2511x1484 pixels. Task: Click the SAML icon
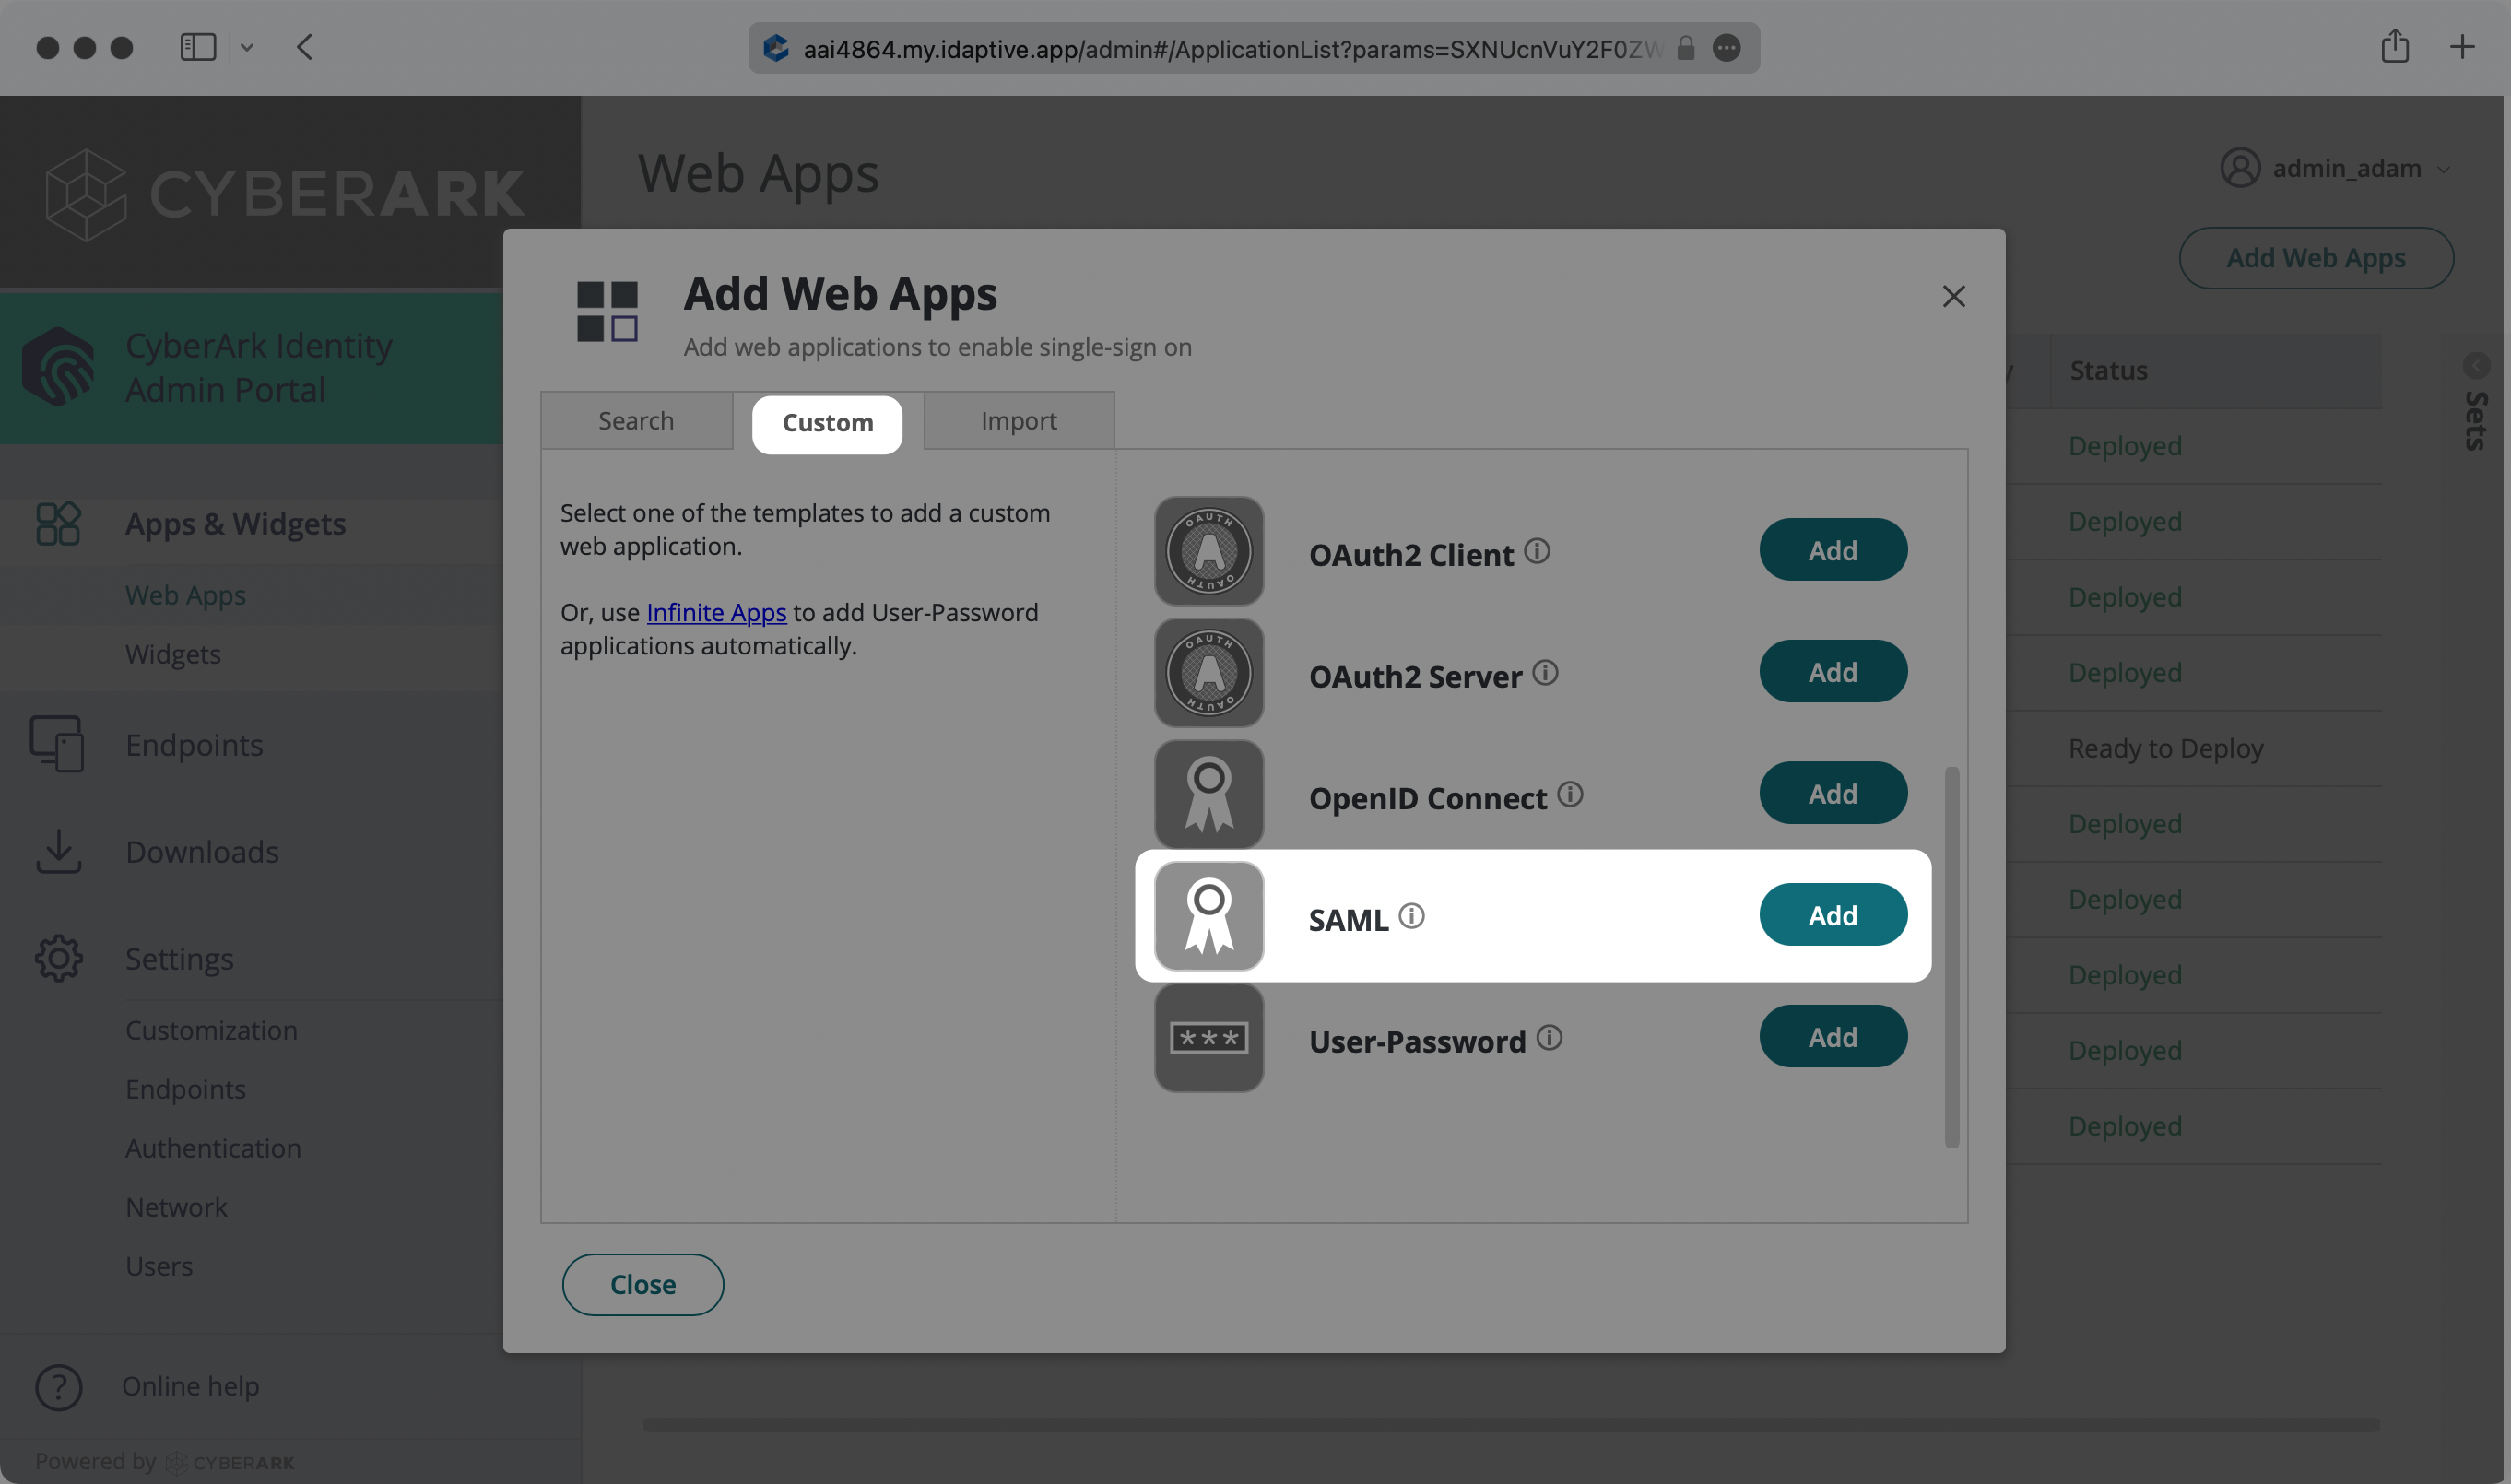pyautogui.click(x=1208, y=915)
